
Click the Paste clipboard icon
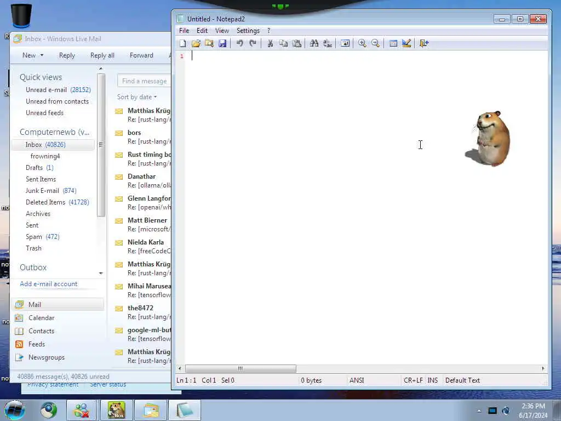click(x=297, y=43)
